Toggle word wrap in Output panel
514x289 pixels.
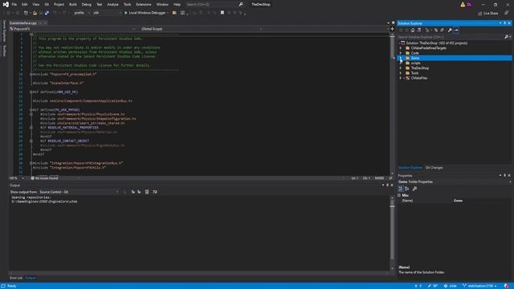(x=155, y=192)
